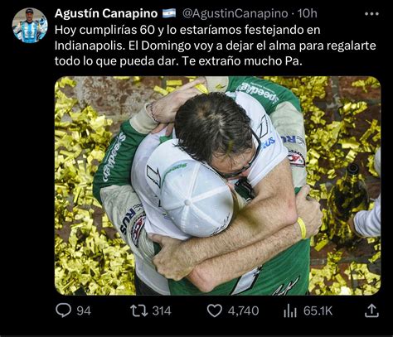Click the sentence "Te extraño mucho Pa."
The height and width of the screenshot is (337, 393).
242,61
